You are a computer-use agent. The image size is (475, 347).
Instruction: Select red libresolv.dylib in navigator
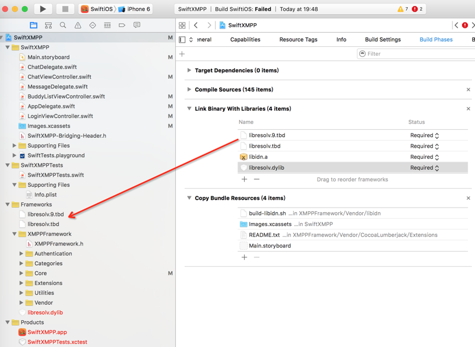pyautogui.click(x=45, y=313)
